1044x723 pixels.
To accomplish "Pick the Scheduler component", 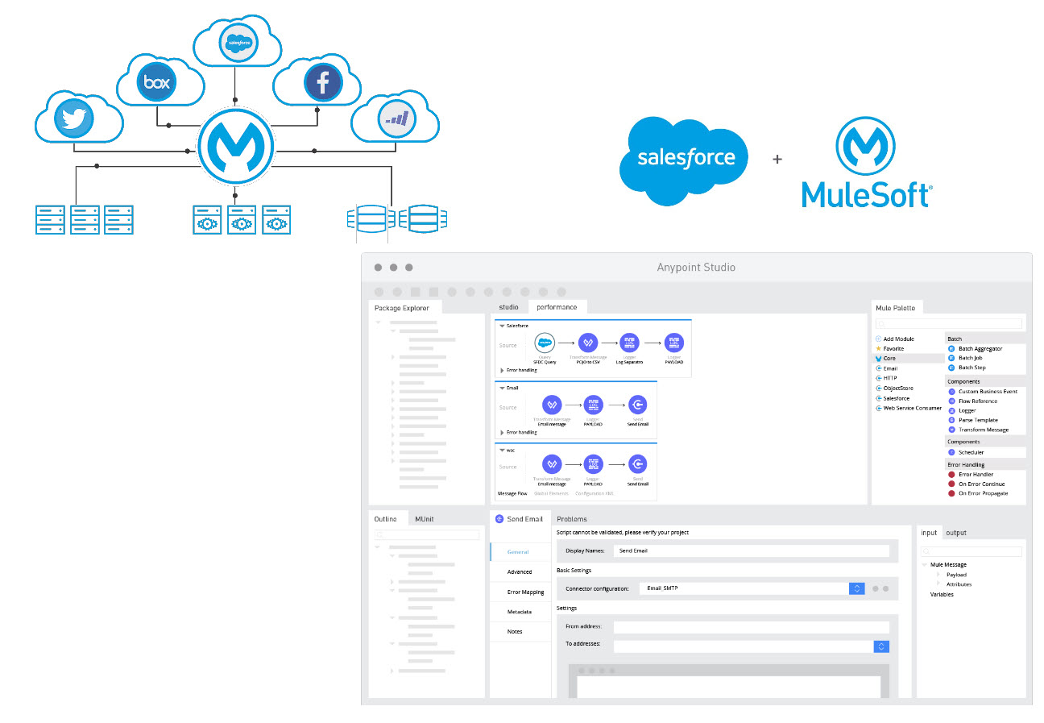I will [967, 453].
